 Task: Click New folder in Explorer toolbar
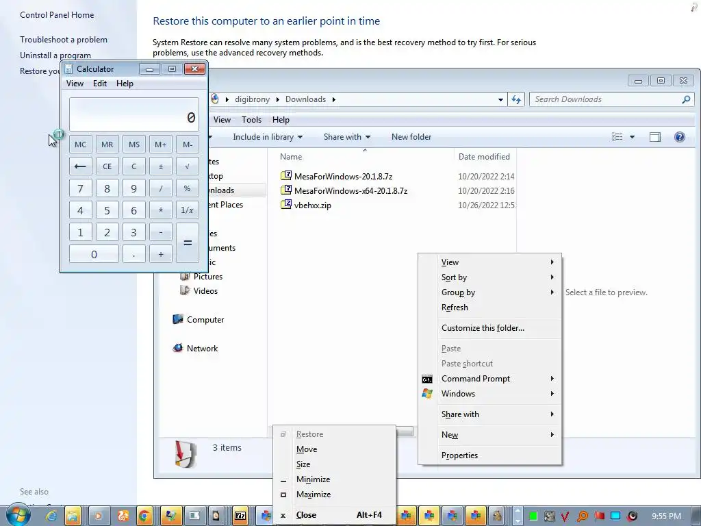[411, 137]
